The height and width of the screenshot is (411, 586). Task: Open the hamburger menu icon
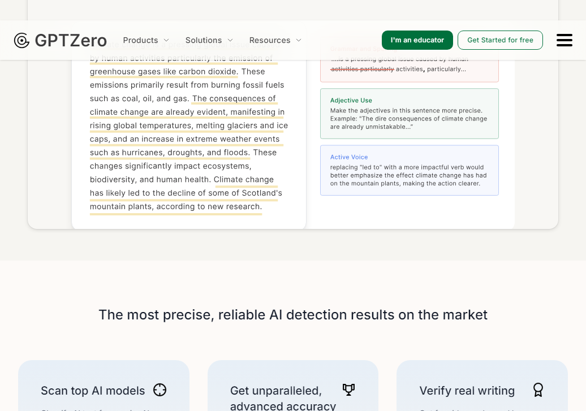[x=565, y=40]
